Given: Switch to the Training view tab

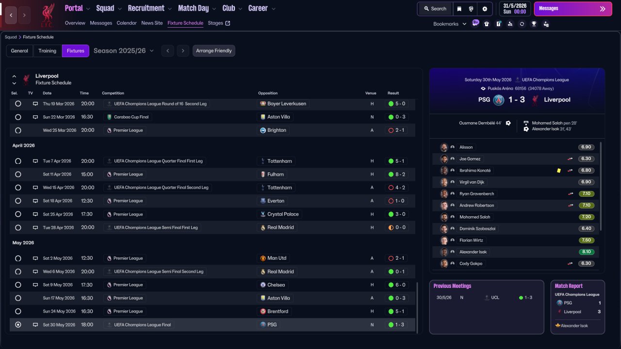Looking at the screenshot, I should coord(48,51).
